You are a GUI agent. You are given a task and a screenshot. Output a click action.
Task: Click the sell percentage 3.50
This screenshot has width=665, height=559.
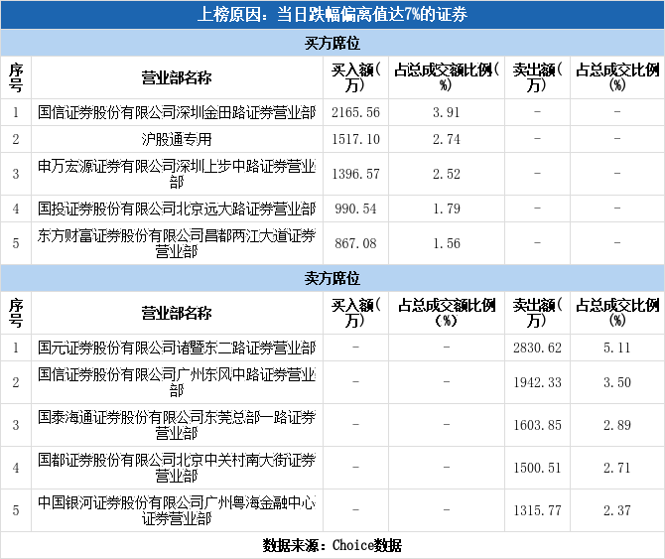click(x=617, y=382)
